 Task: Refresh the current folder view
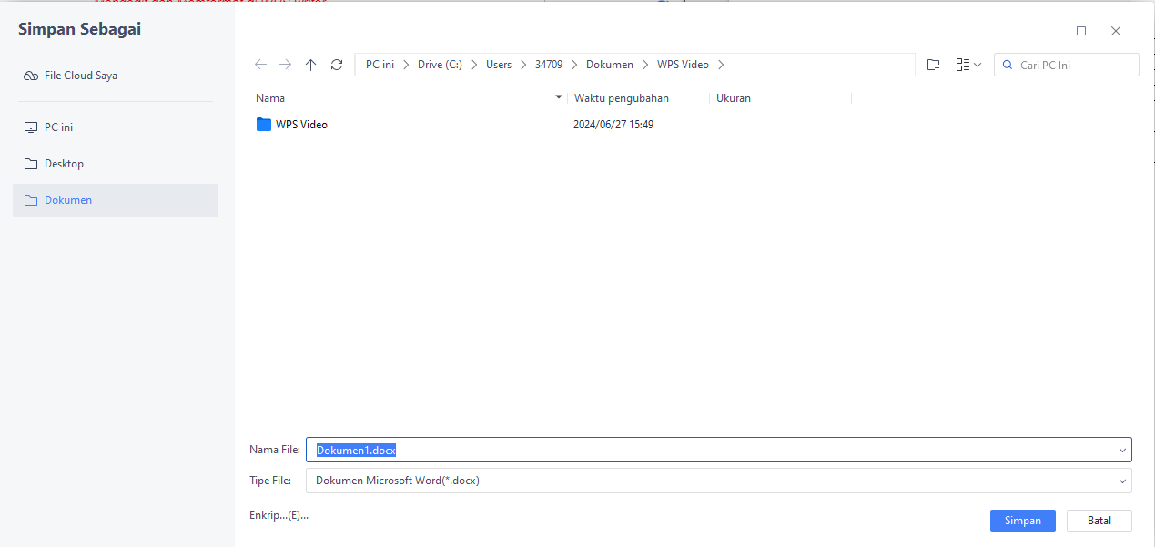click(x=337, y=65)
